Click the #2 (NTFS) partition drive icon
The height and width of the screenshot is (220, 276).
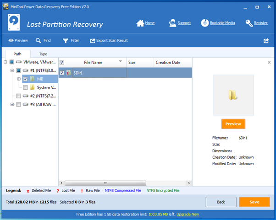26,96
